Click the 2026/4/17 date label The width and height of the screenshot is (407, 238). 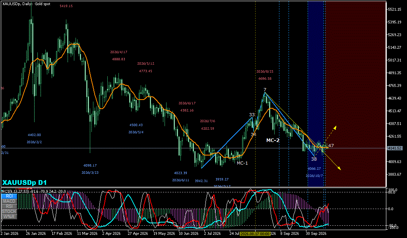tap(118, 52)
